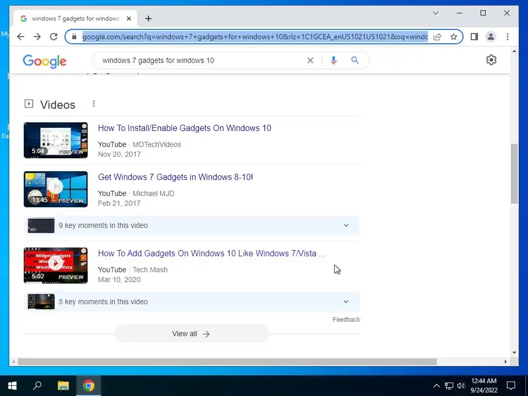Open the tab search dropdown arrow
528x396 pixels.
(435, 13)
